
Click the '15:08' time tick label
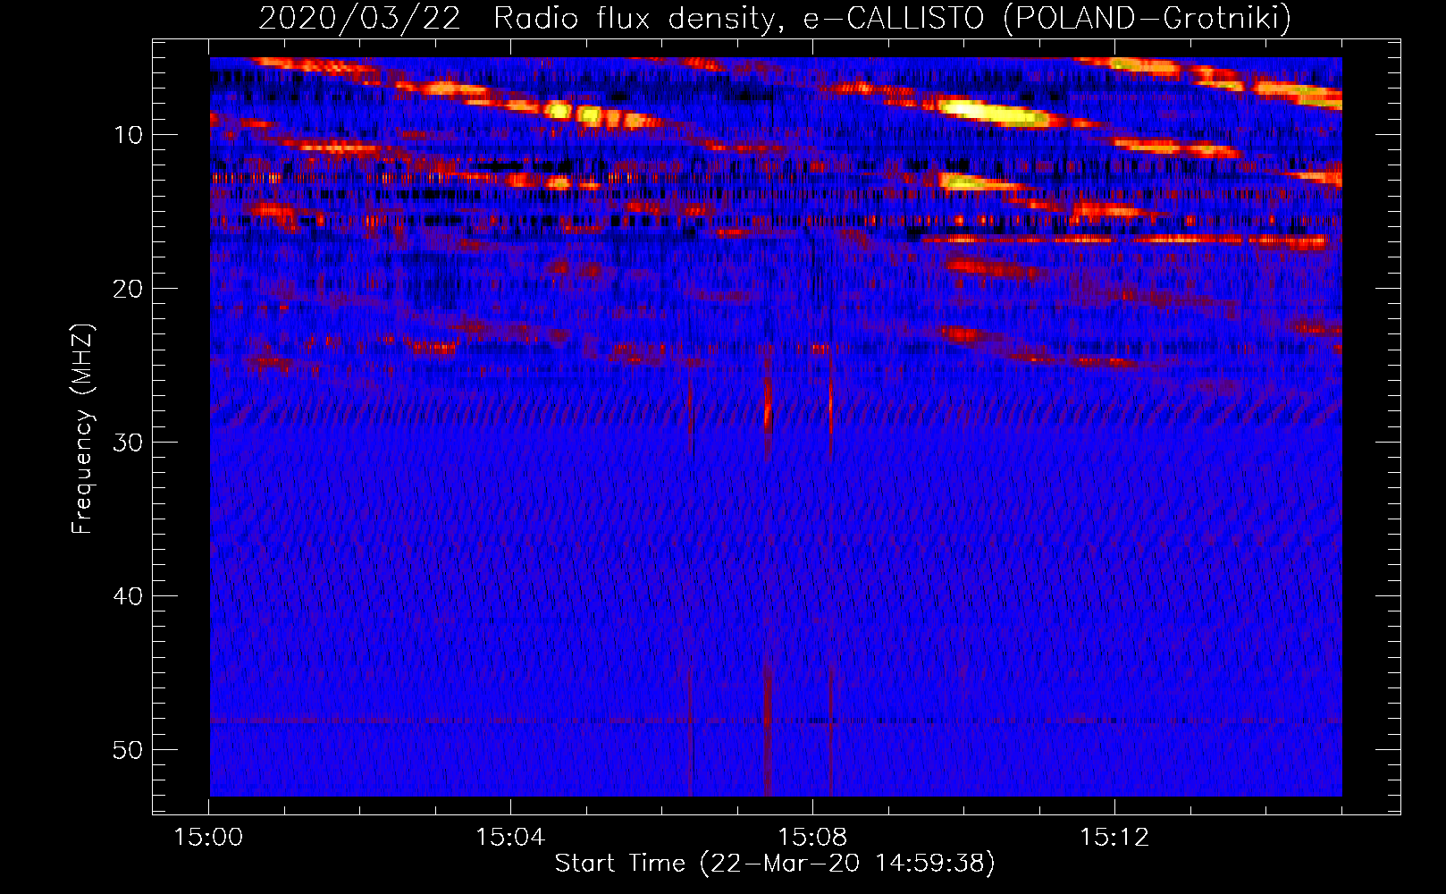[x=812, y=838]
